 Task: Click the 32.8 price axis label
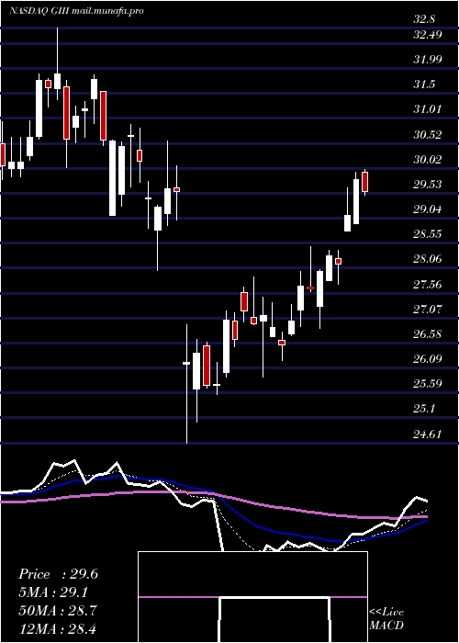tap(424, 19)
